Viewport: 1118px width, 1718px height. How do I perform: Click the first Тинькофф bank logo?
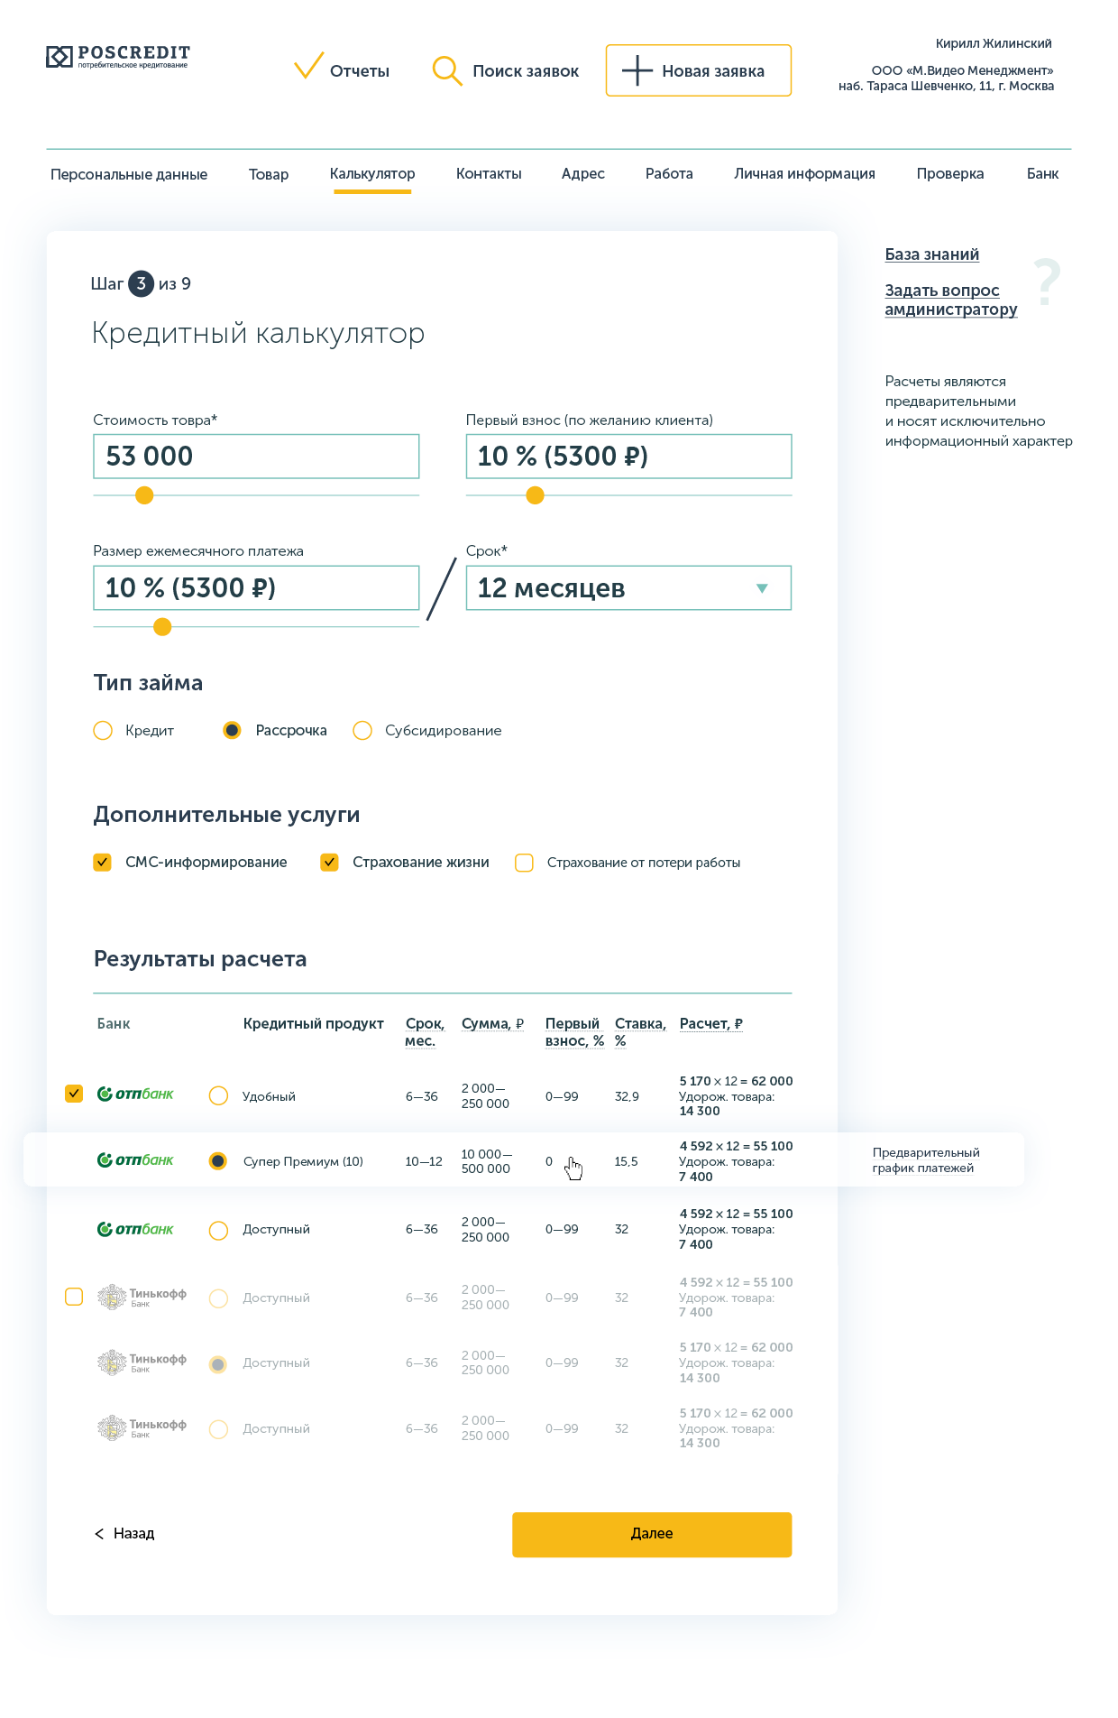click(x=142, y=1297)
